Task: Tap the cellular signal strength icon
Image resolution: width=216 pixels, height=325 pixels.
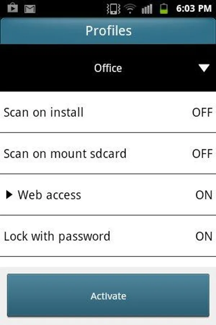Action: tap(147, 8)
